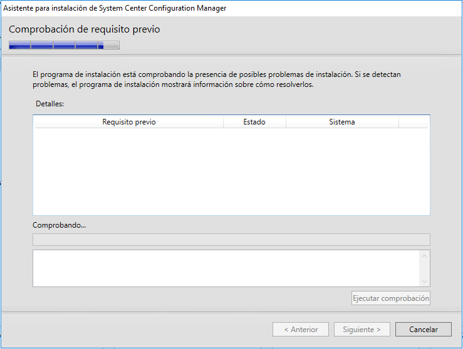
Task: Click the wizard step progress bar
Action: click(x=64, y=45)
